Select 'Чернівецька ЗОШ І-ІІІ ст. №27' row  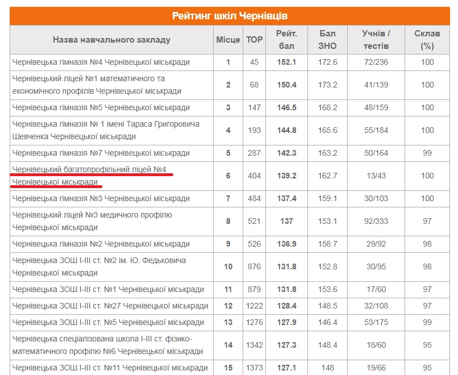point(110,306)
